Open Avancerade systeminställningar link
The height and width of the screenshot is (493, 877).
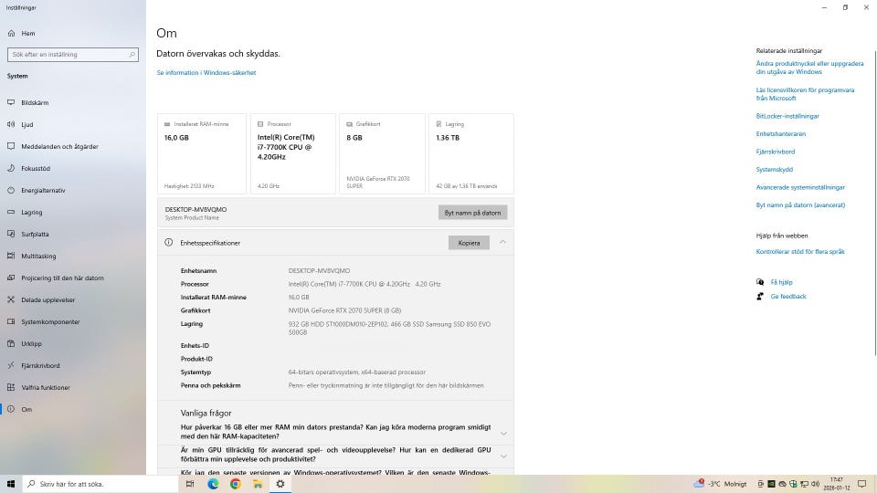tap(800, 187)
